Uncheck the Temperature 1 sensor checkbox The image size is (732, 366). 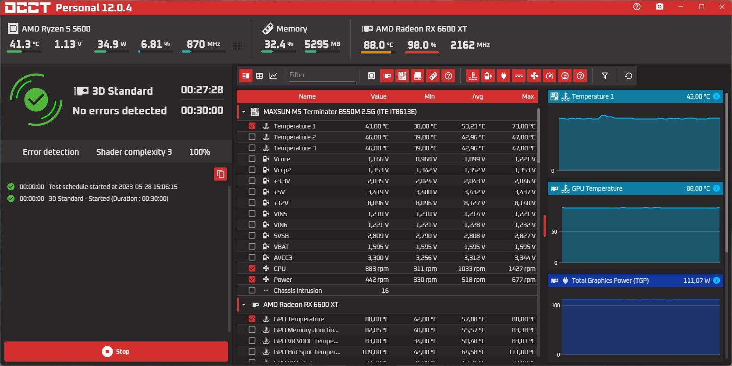[252, 126]
